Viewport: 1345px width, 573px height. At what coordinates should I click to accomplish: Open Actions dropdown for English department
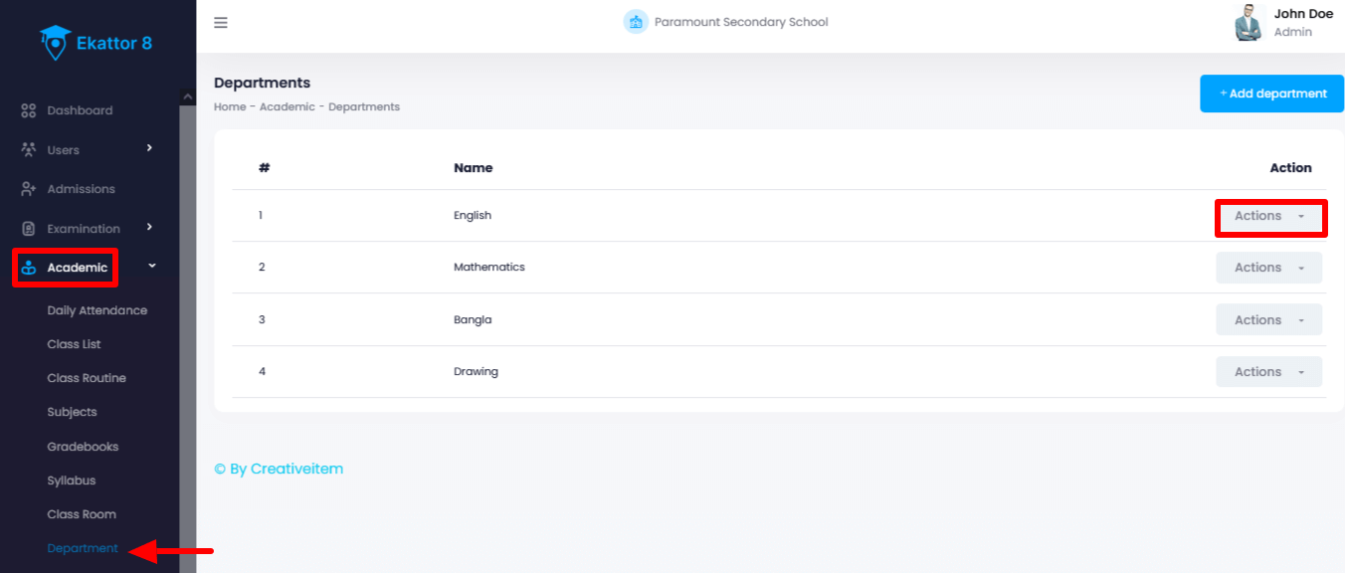(x=1268, y=216)
